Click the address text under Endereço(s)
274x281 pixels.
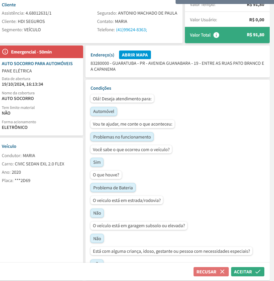click(177, 66)
